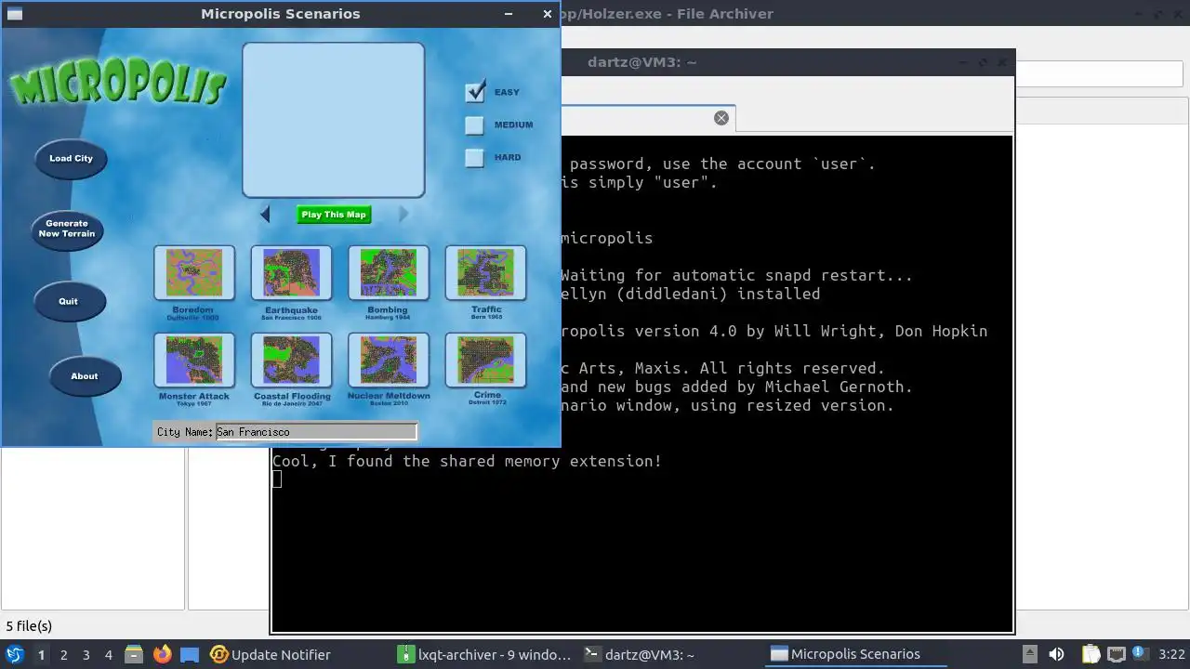Pick the Crime Detroit scenario
The width and height of the screenshot is (1190, 669).
tap(485, 360)
